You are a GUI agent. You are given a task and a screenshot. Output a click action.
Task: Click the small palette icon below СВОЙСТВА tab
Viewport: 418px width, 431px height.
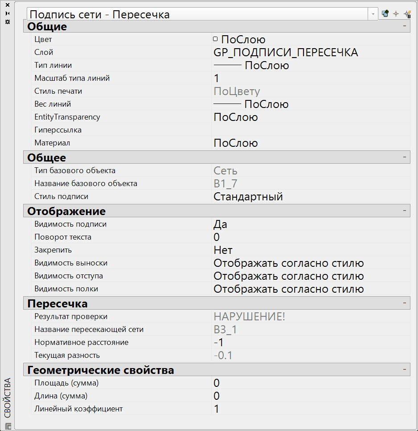(6, 426)
